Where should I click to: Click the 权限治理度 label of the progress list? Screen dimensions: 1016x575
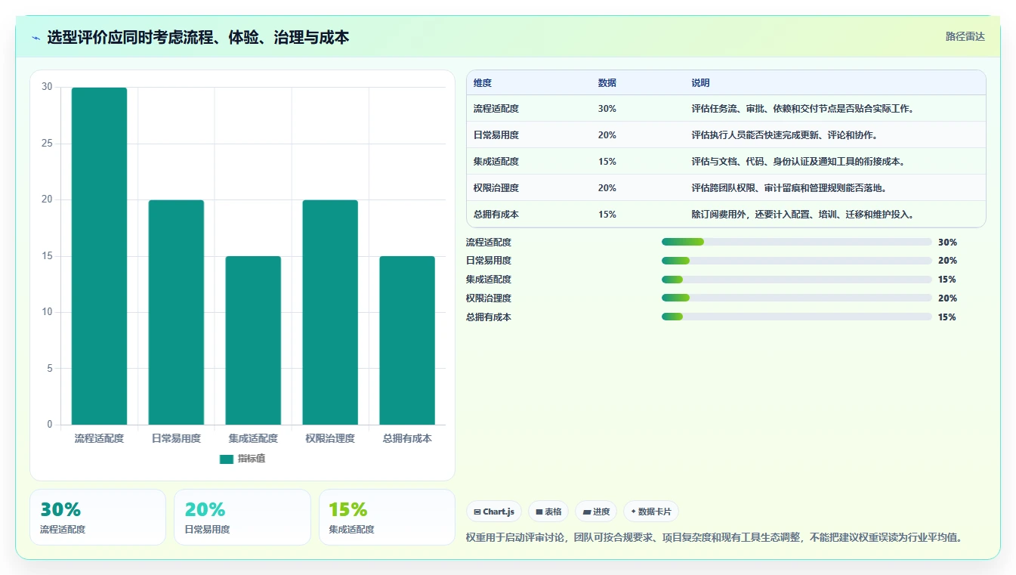[489, 298]
